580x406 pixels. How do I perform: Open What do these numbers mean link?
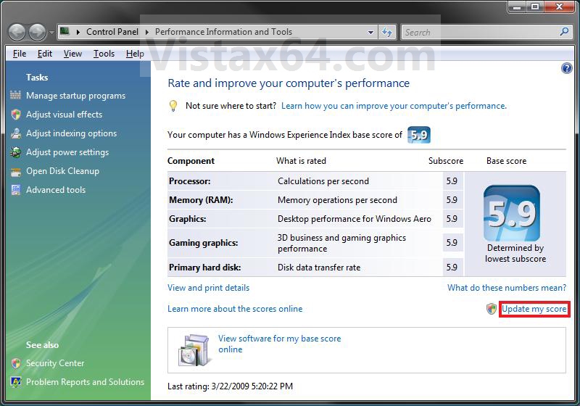507,288
